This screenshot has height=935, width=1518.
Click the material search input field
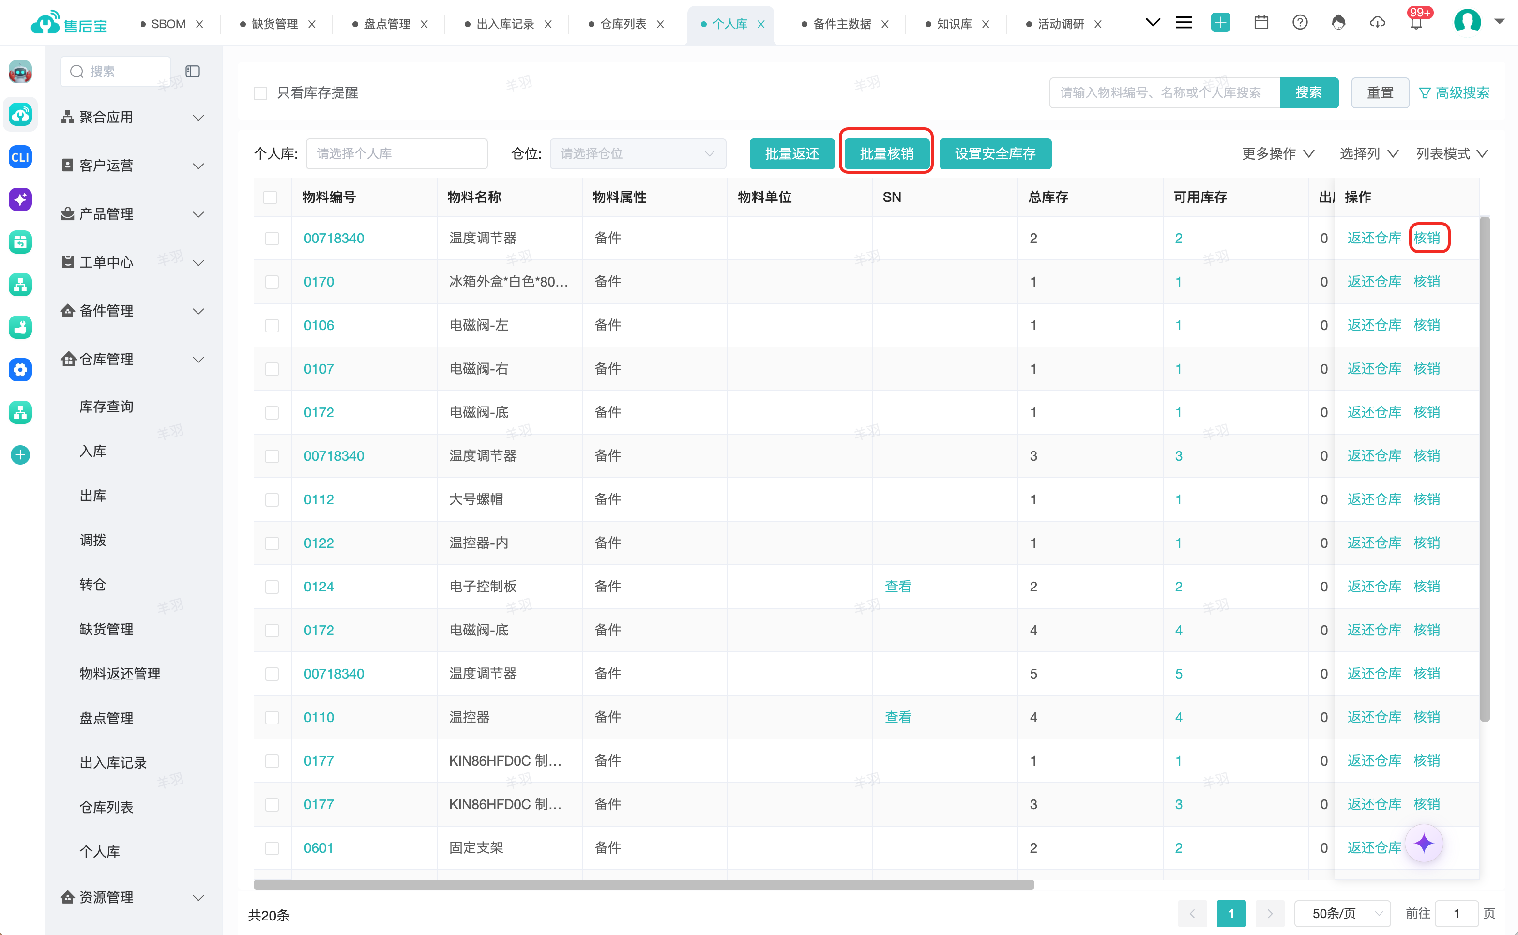(1164, 93)
